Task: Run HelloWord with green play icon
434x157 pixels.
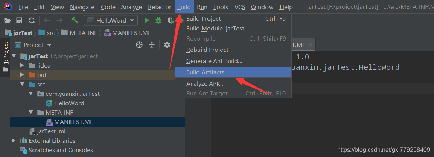Action: 147,21
